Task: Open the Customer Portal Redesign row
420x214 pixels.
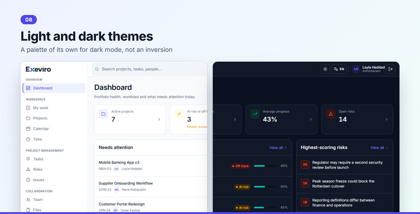Action: (151, 206)
